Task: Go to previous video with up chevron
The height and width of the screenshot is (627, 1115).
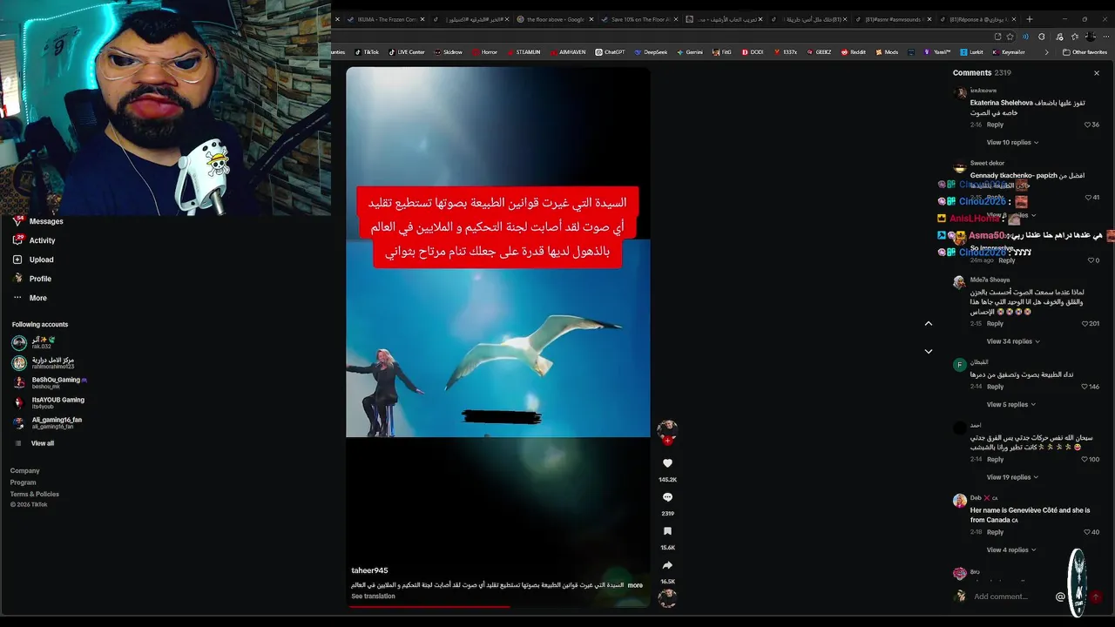Action: tap(929, 323)
